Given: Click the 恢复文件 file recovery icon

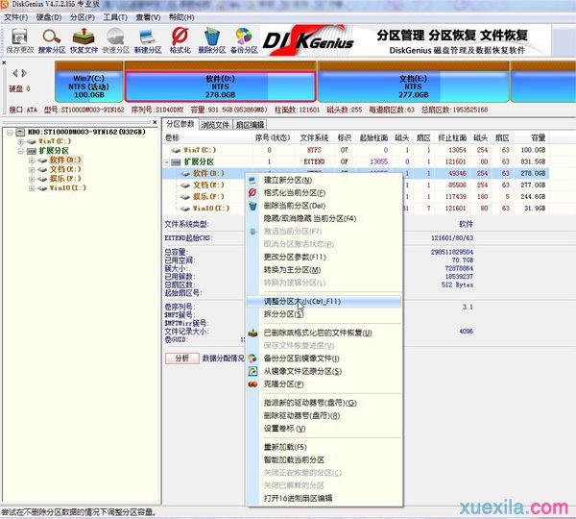Looking at the screenshot, I should (84, 40).
